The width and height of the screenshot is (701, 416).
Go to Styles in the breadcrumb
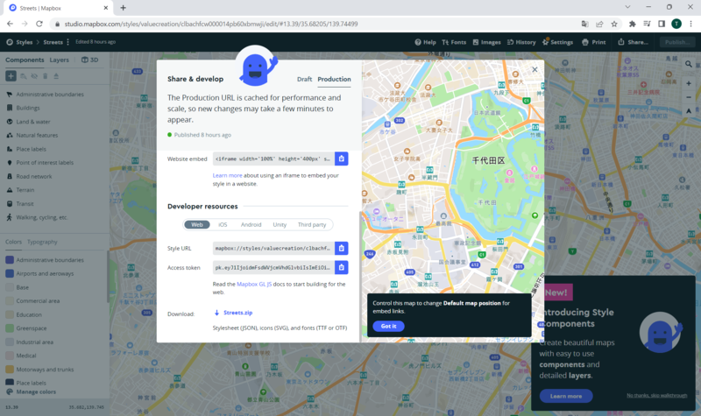[25, 42]
